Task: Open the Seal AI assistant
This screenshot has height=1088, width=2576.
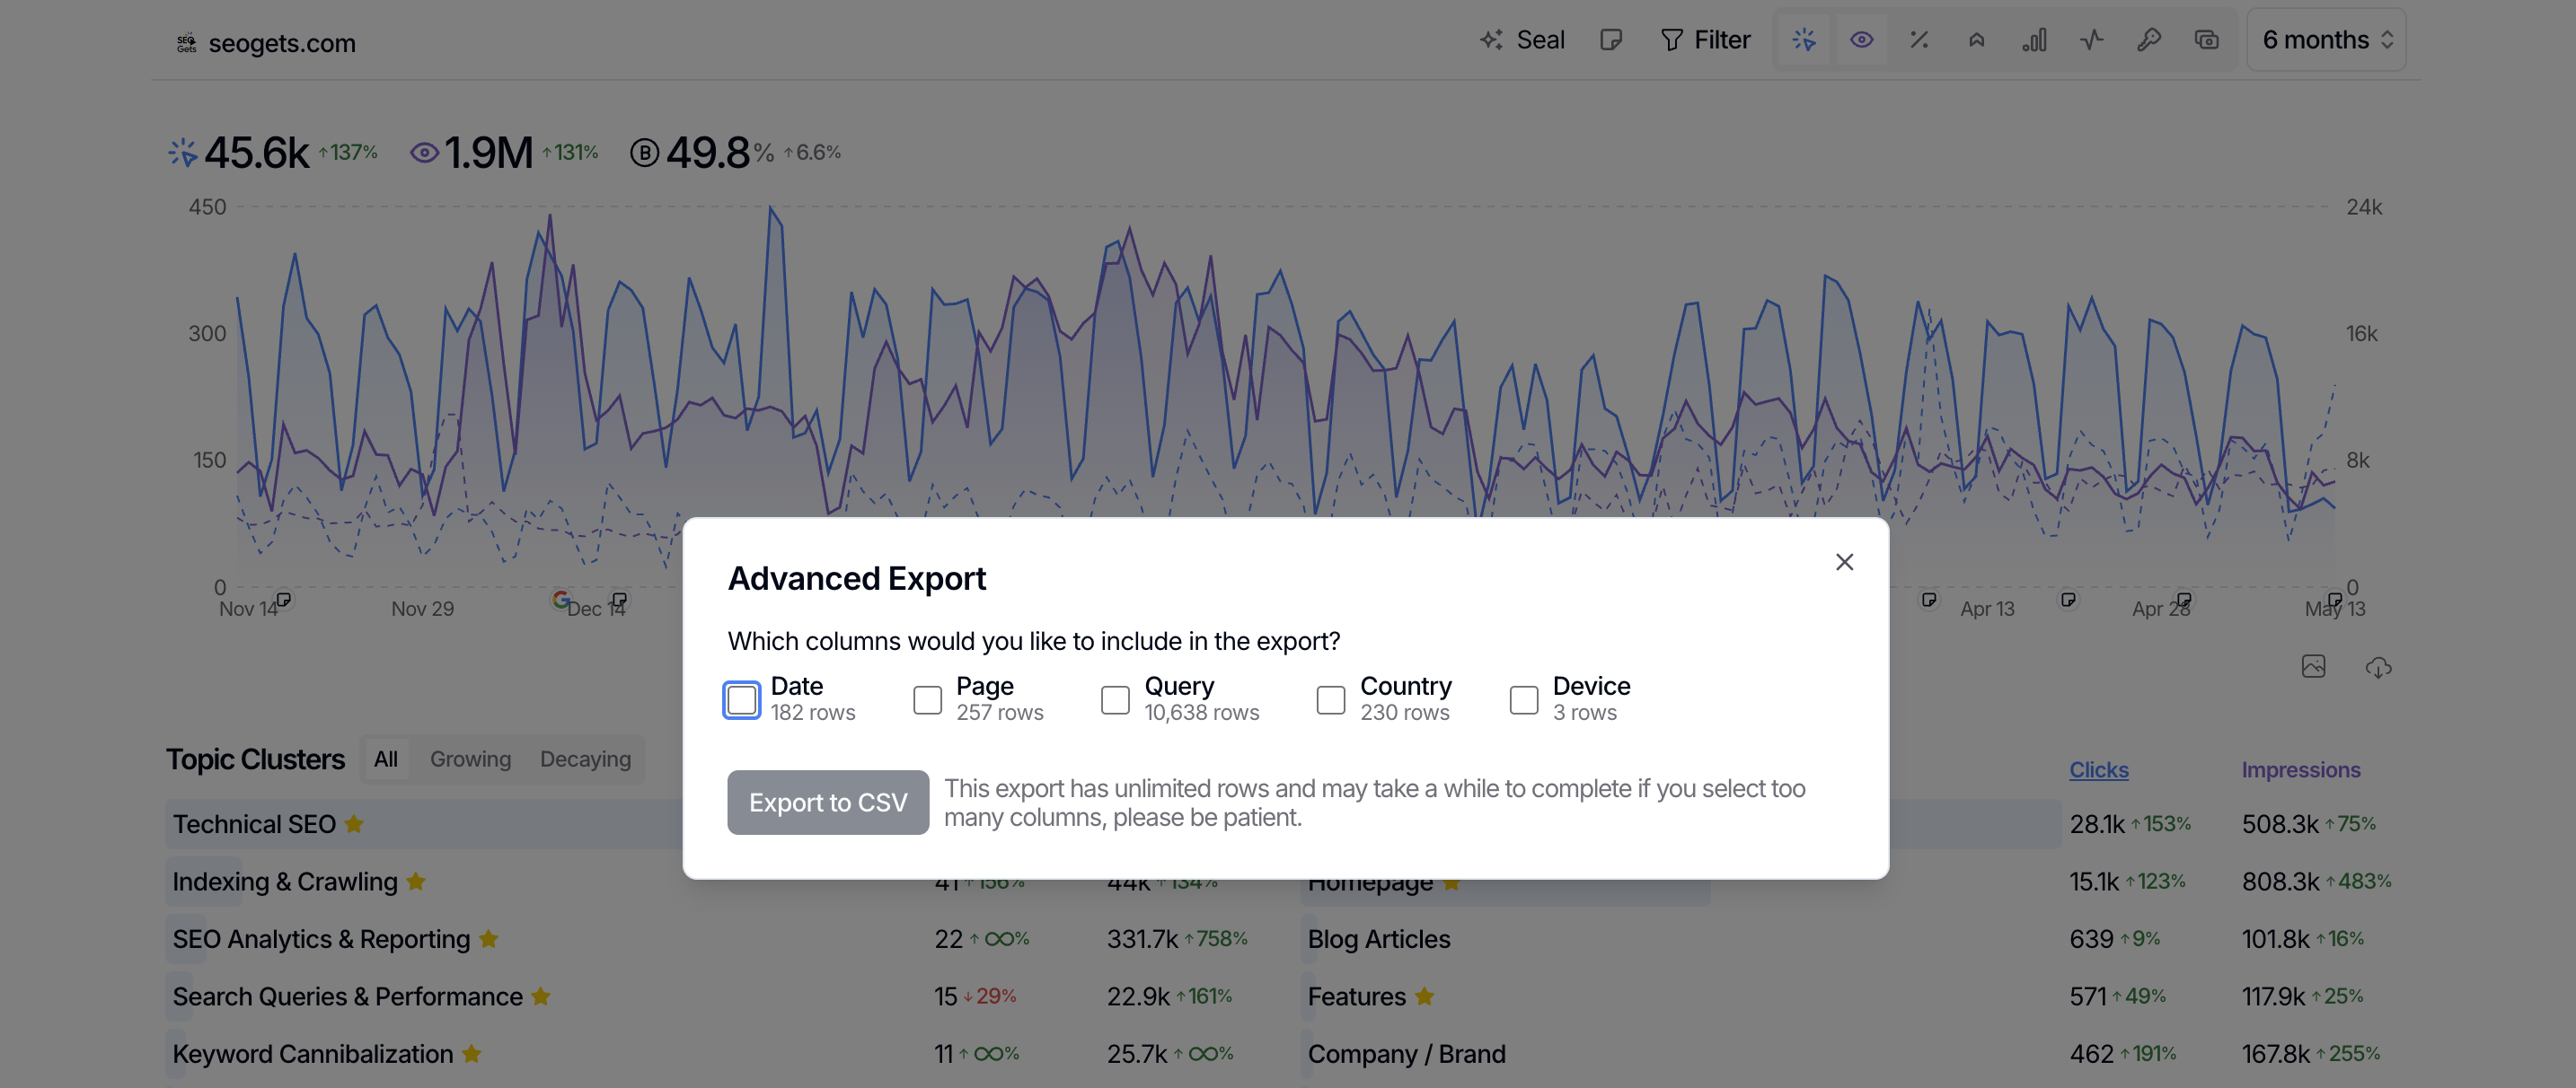Action: [1522, 40]
